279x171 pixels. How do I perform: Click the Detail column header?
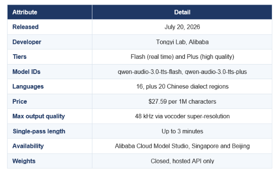click(182, 12)
